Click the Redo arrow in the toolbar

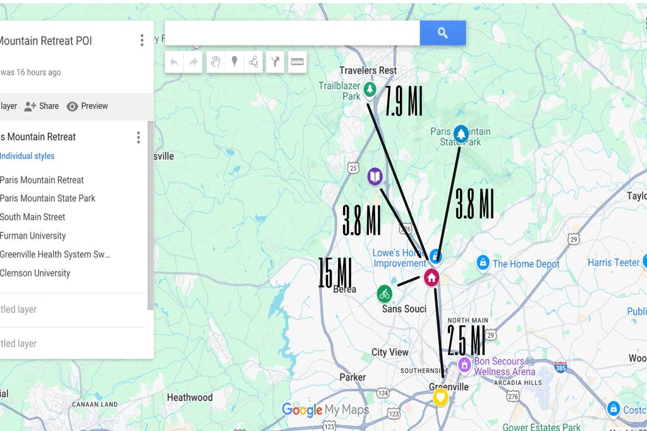(x=193, y=62)
